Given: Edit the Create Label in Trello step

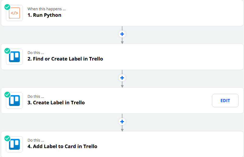Looking at the screenshot, I should pyautogui.click(x=225, y=101).
